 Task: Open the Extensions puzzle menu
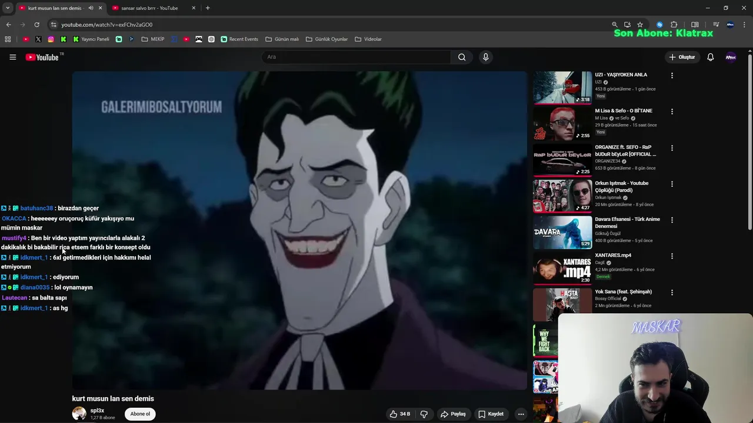[x=674, y=25]
